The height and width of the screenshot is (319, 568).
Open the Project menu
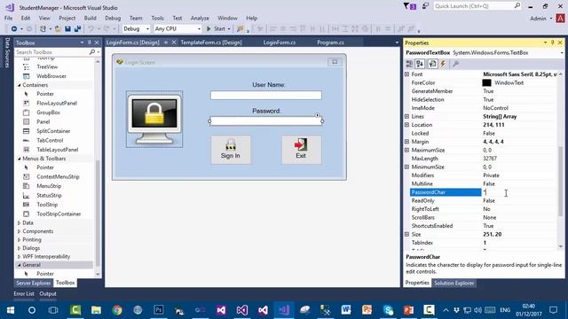[x=67, y=18]
